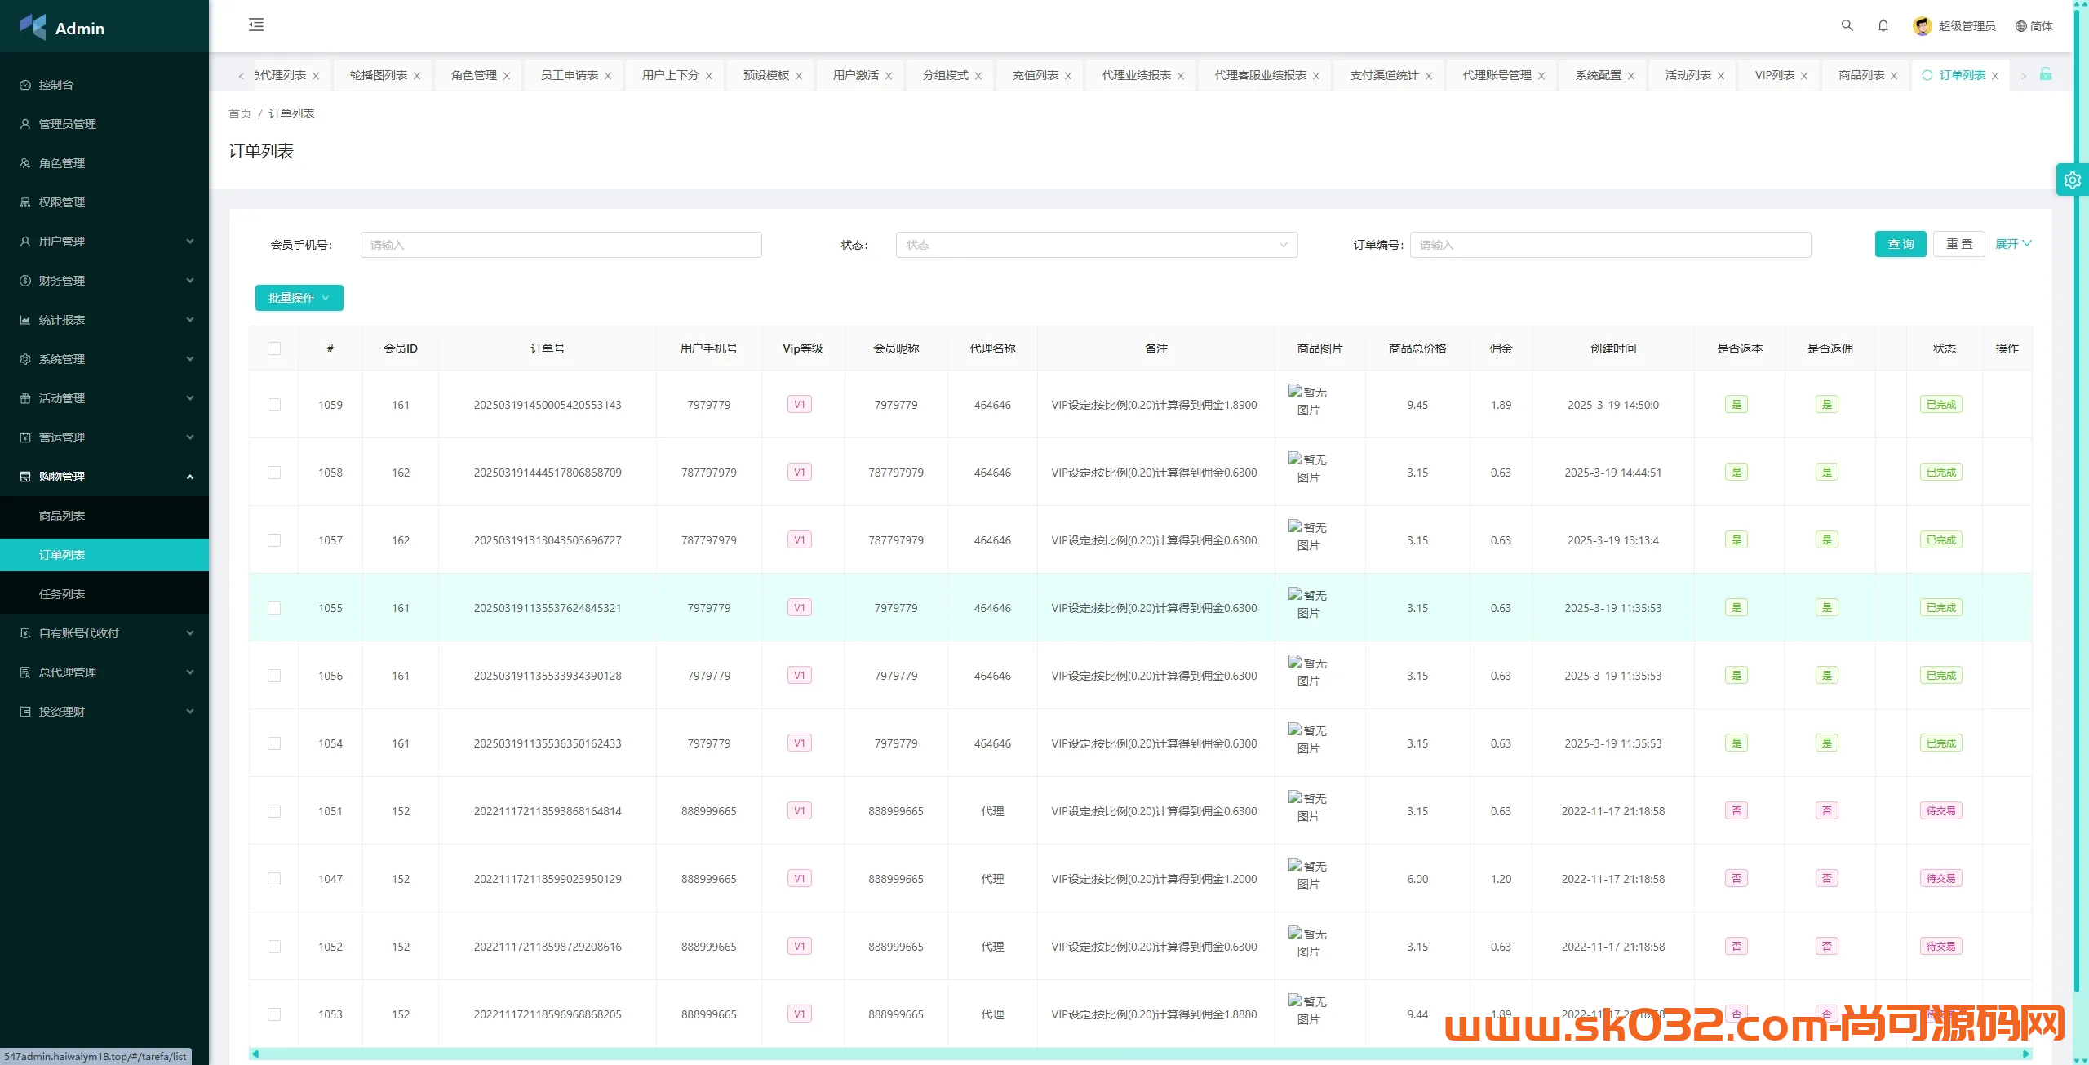Screen dimensions: 2089x1065
Task: Open the 状态 filter dropdown
Action: point(1096,245)
